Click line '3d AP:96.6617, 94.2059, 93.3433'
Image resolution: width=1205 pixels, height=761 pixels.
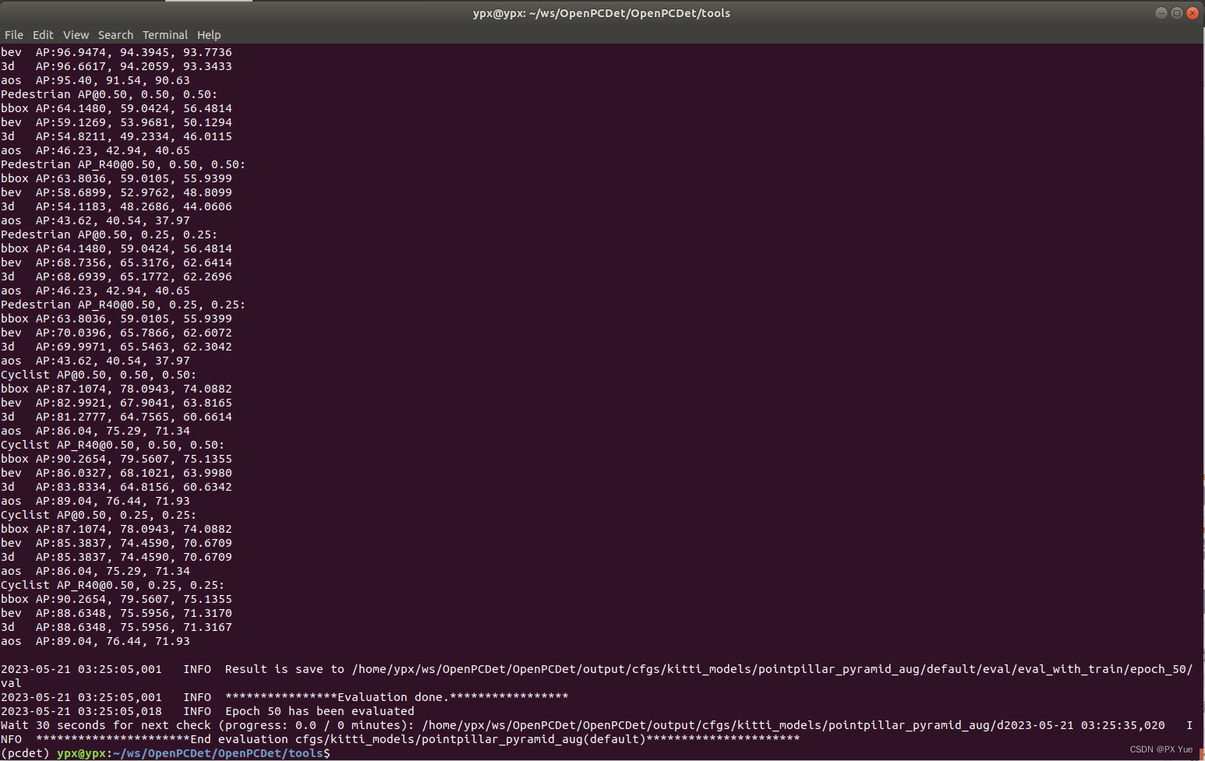pos(116,66)
